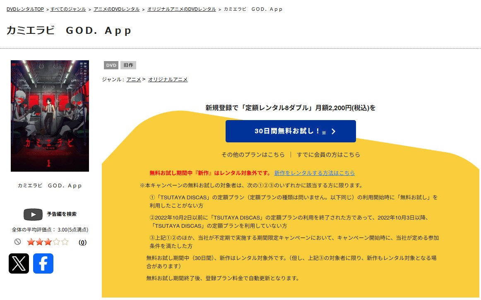
Task: Click the 予告編を検索 text
Action: [x=62, y=214]
